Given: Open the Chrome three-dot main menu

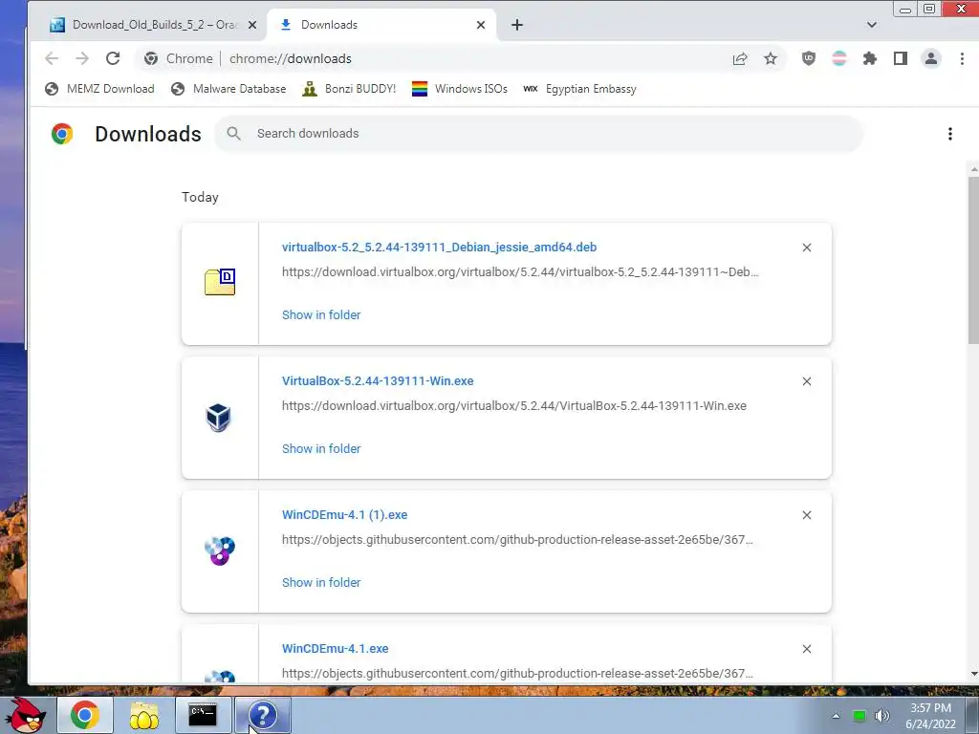Looking at the screenshot, I should pos(962,58).
